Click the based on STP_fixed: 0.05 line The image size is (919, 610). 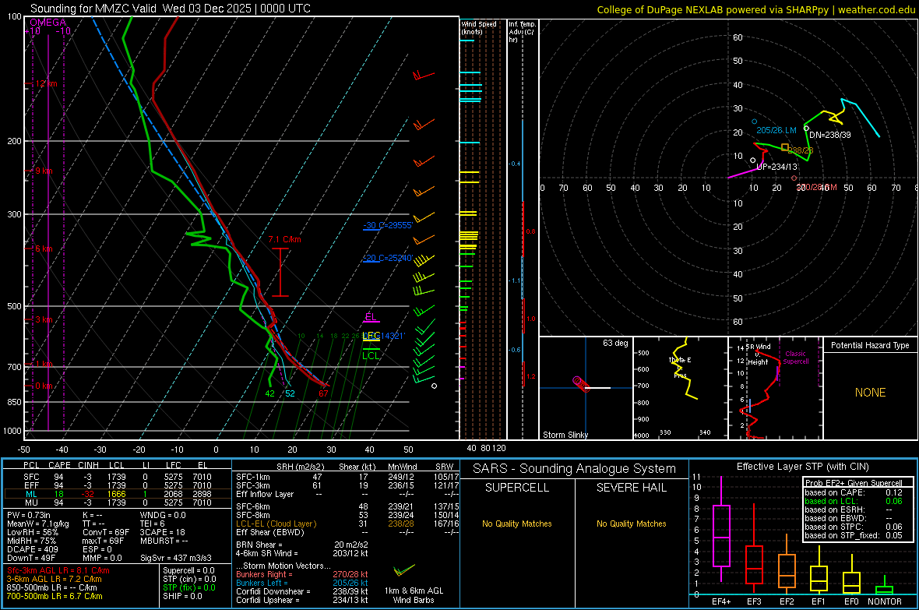click(854, 535)
